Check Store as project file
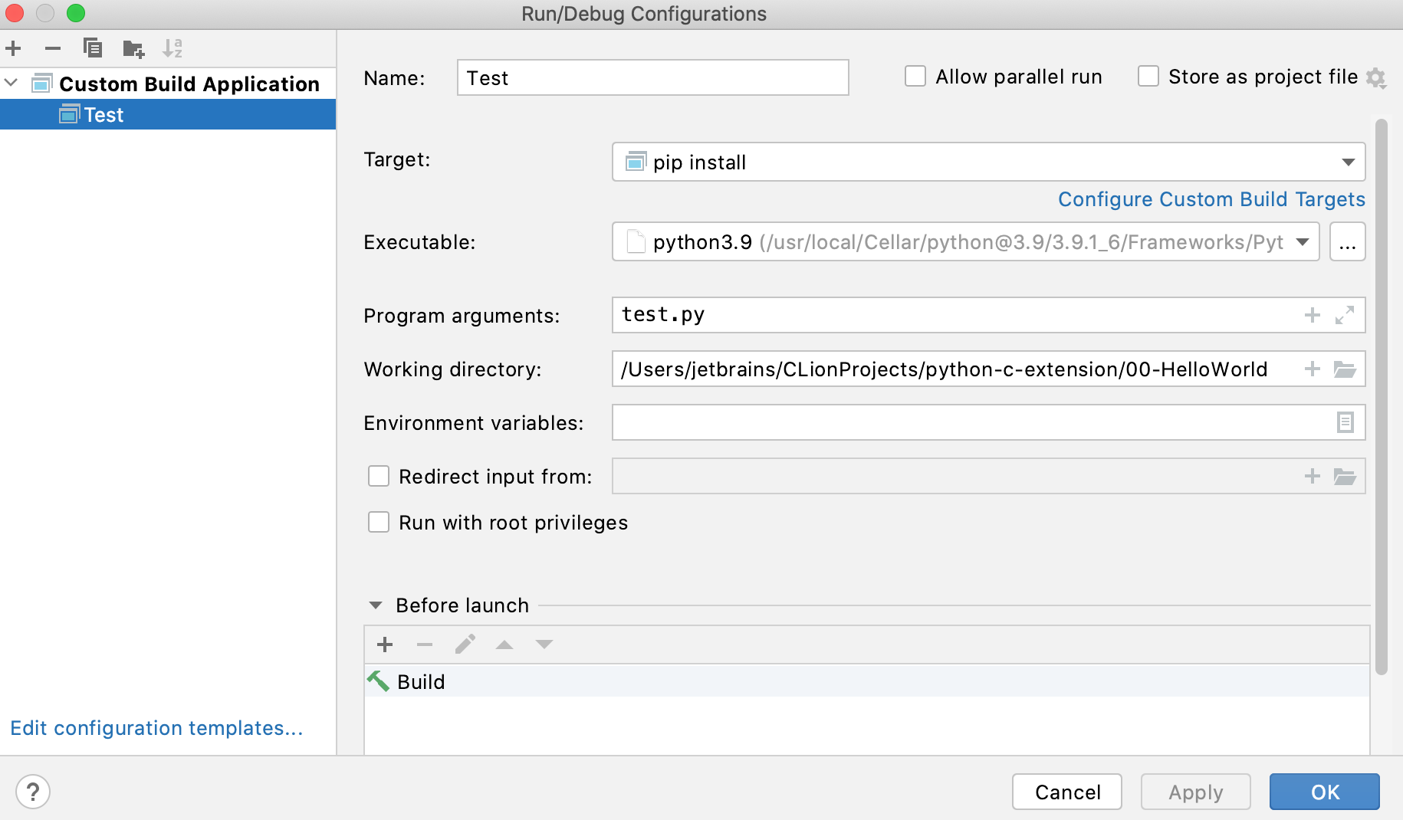 point(1148,76)
